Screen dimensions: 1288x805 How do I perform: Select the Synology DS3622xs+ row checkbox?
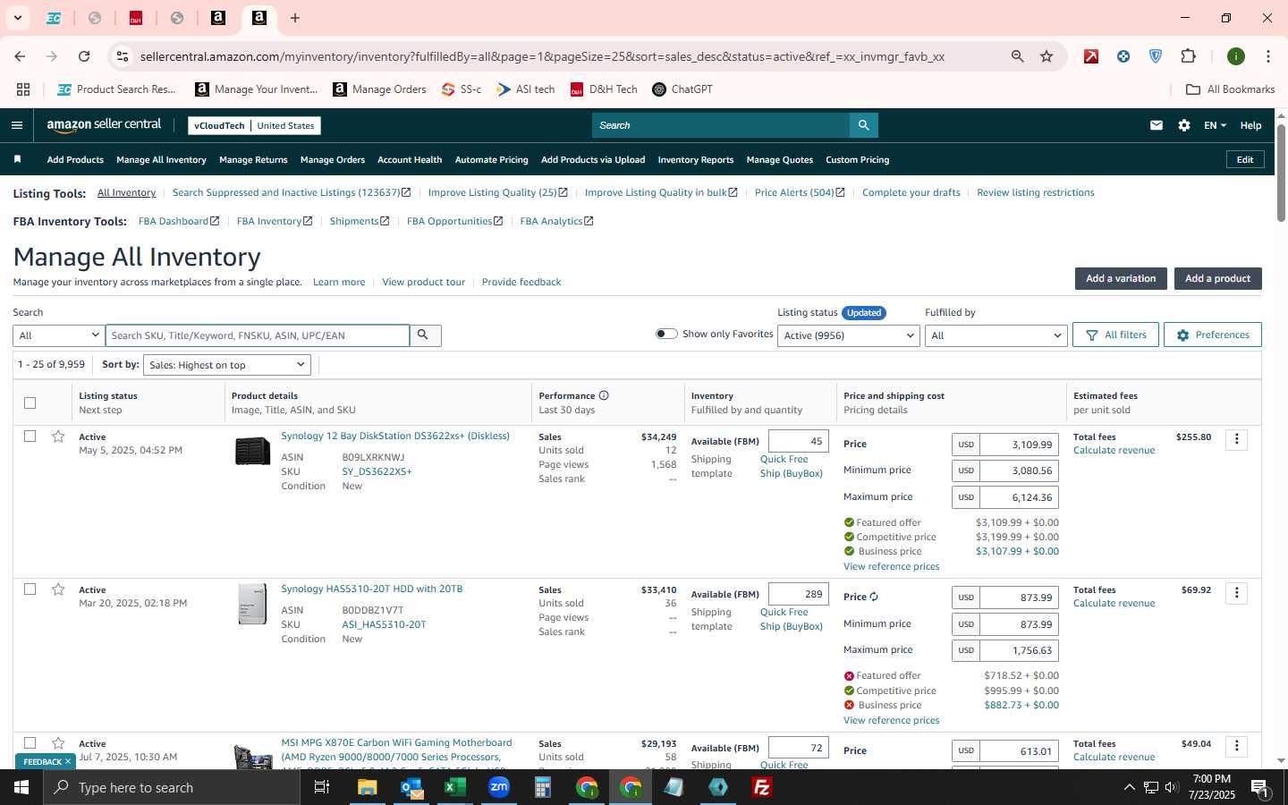click(x=30, y=436)
